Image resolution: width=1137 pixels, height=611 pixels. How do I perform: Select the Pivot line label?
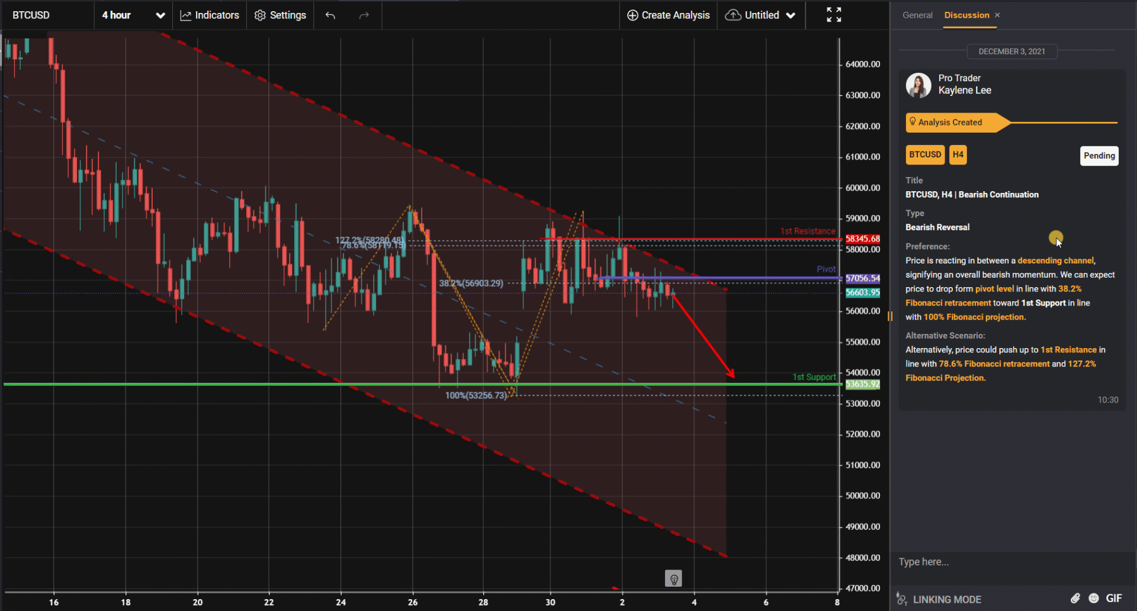(x=826, y=269)
